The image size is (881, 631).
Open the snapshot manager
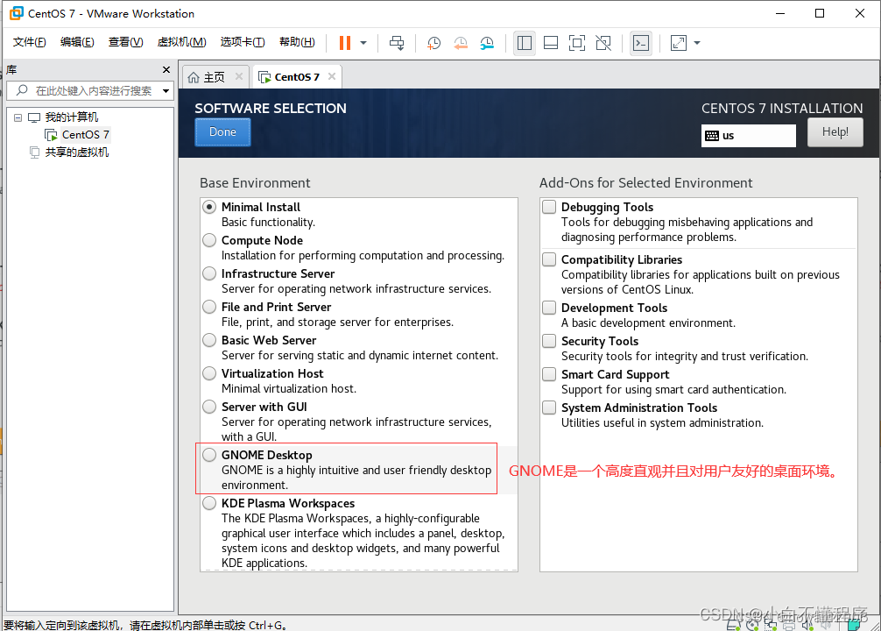coord(487,43)
